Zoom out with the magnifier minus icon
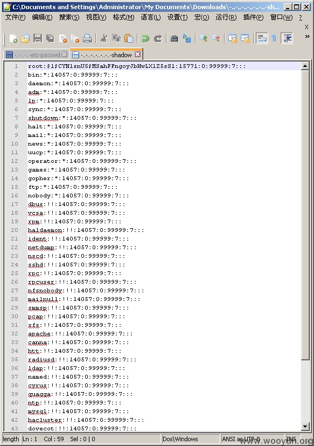The image size is (314, 446). [x=216, y=38]
